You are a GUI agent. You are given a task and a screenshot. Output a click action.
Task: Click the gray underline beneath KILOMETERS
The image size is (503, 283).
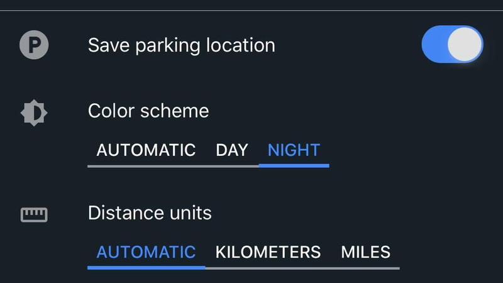[x=268, y=269]
